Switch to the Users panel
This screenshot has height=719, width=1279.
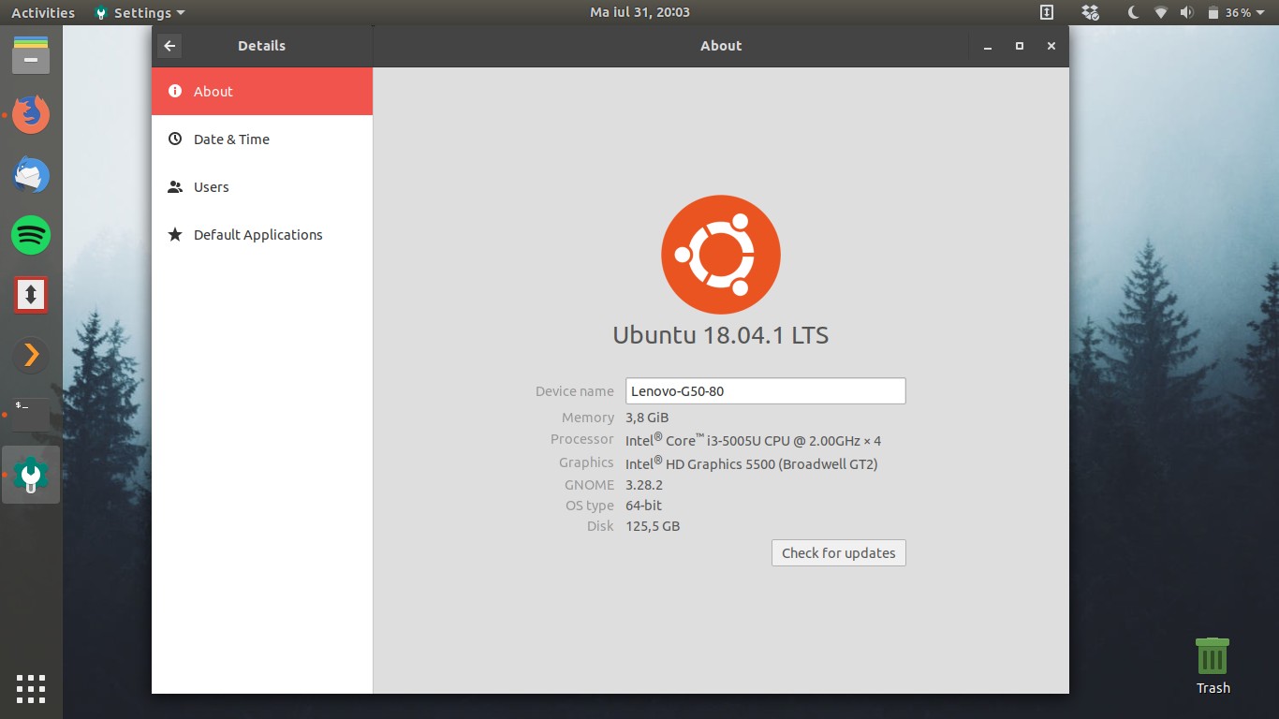pyautogui.click(x=212, y=187)
